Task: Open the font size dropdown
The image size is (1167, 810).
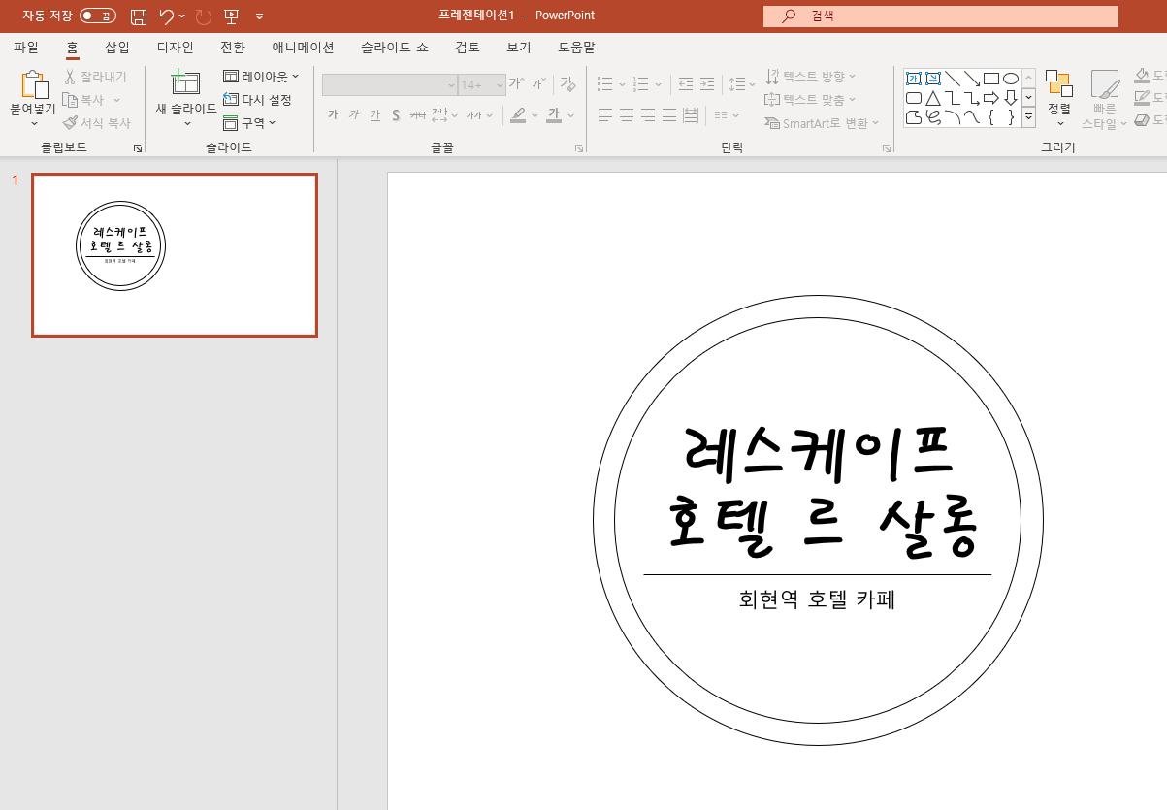Action: (501, 85)
